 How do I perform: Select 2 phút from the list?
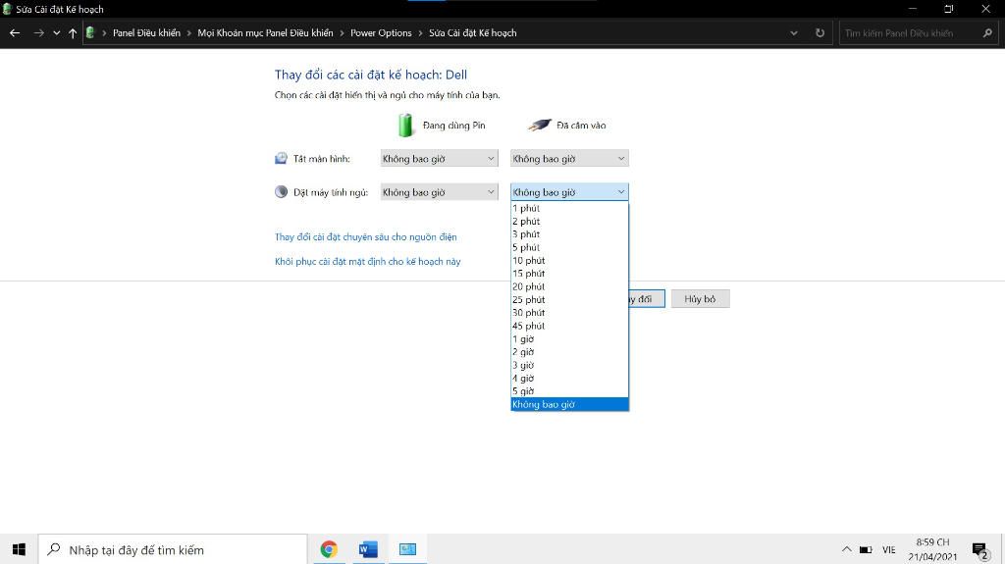coord(569,221)
